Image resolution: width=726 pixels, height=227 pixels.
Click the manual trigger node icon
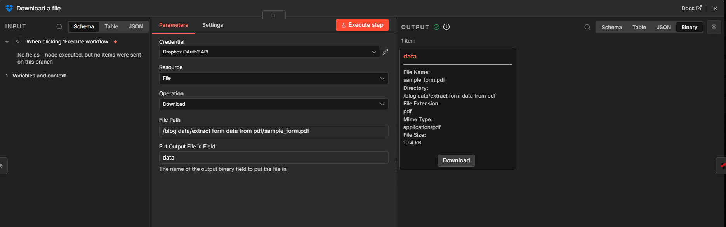click(x=18, y=42)
